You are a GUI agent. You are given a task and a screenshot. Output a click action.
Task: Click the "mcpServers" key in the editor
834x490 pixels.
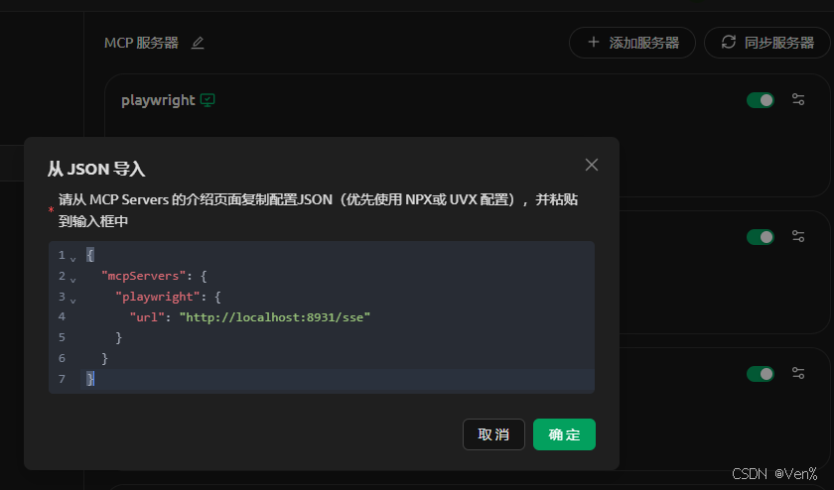[x=144, y=276]
